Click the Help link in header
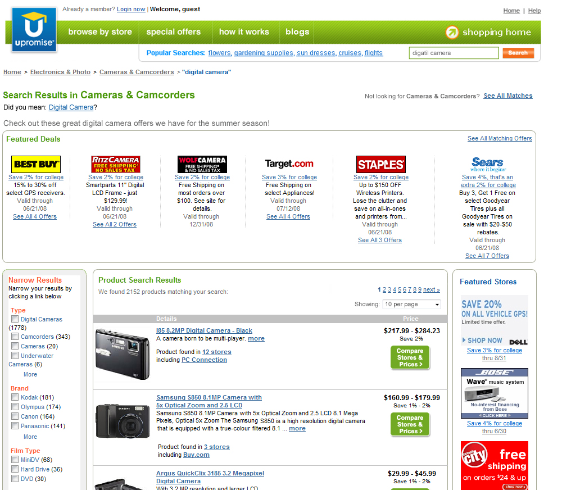This screenshot has width=562, height=490. 534,11
